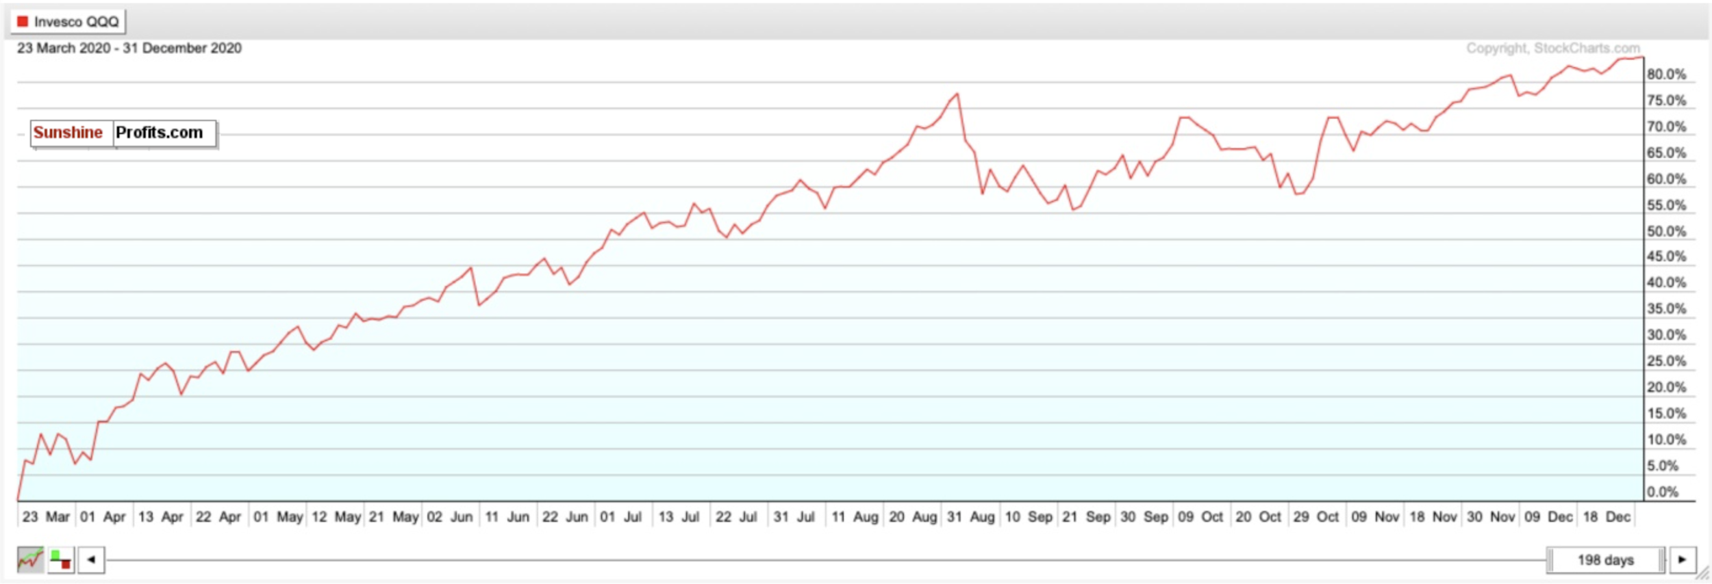Click the 50.0% axis label
The image size is (1712, 584).
[1666, 232]
